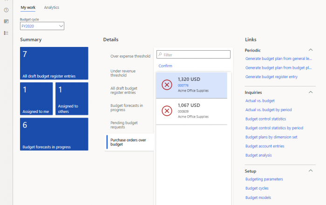Click inside the Filter input field
326x205 pixels.
[x=193, y=54]
